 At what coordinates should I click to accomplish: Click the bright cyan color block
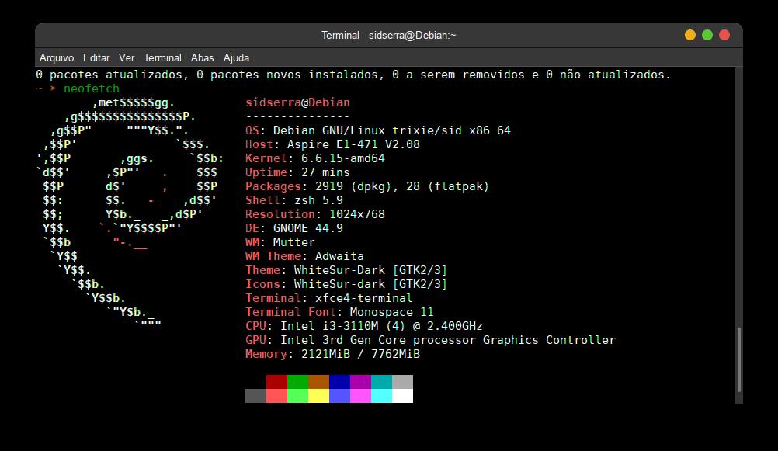pyautogui.click(x=381, y=395)
